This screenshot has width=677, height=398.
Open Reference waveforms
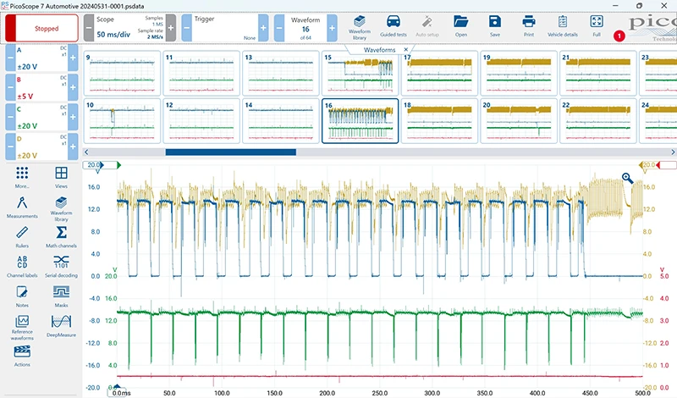22,328
